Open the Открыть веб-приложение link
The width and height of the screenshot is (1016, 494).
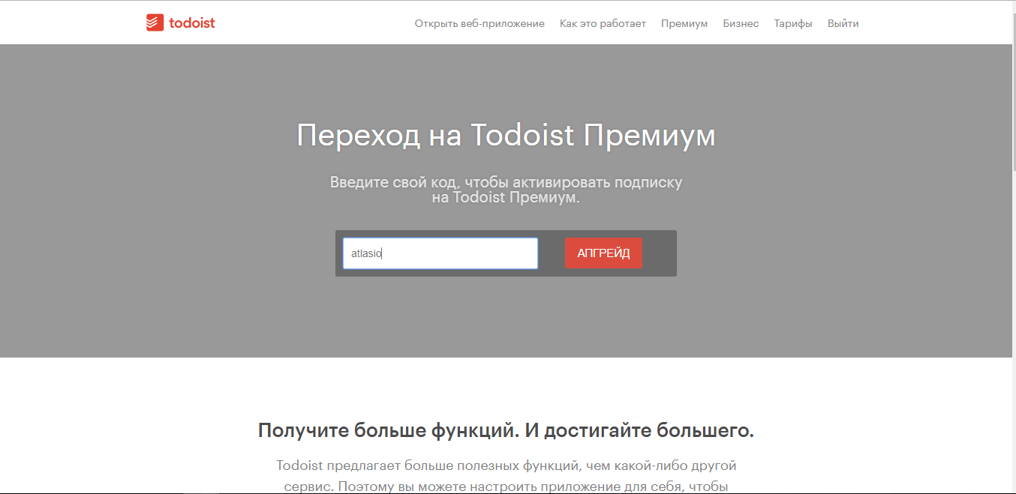pyautogui.click(x=479, y=24)
